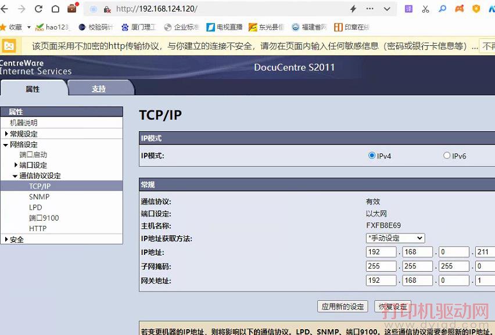Image resolution: width=495 pixels, height=335 pixels.
Task: Click the first 子网掩码 octet field
Action: click(x=381, y=266)
